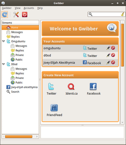This screenshot has width=126, height=145.
Task: Clear search with the broom icon
Action: 123,14
